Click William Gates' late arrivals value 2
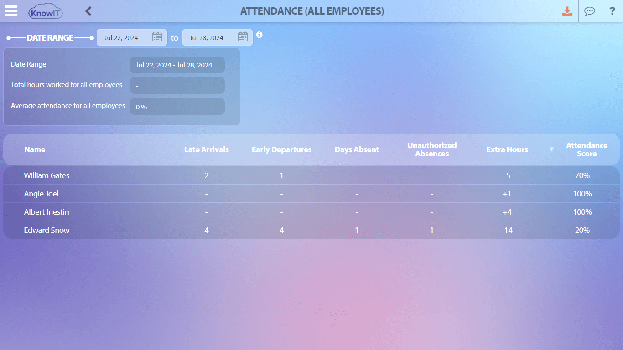 click(207, 175)
